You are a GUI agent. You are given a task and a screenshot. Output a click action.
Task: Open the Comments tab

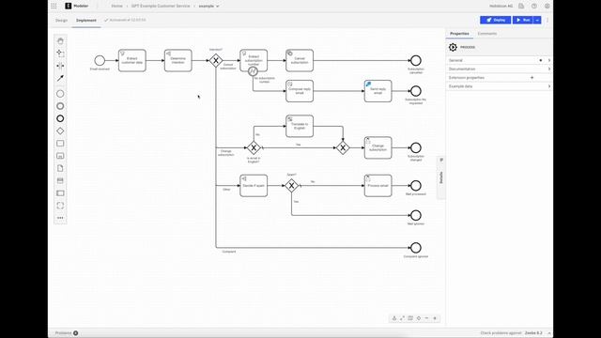coord(487,34)
